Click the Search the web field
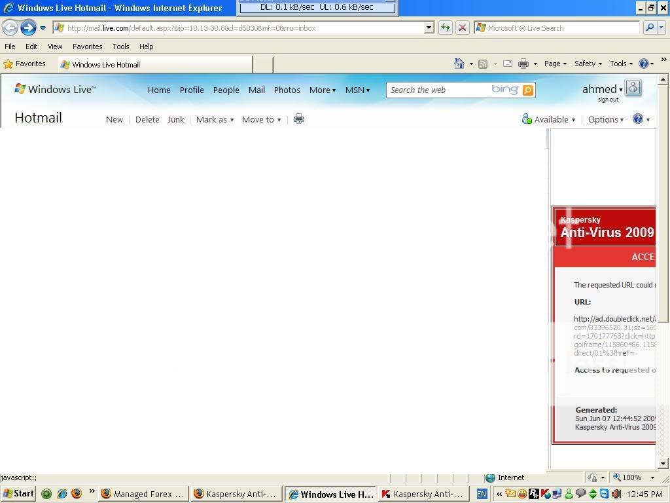 [438, 90]
